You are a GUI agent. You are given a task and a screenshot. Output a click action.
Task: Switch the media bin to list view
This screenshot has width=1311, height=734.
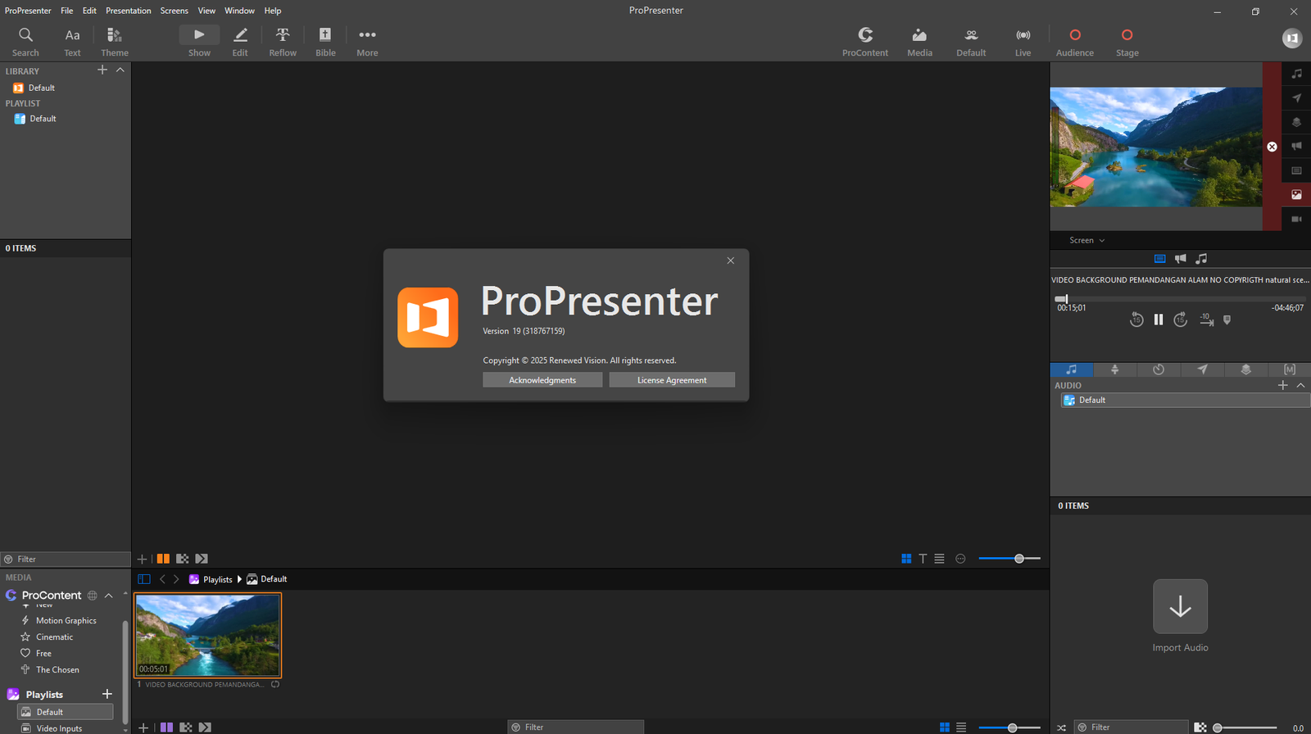(961, 727)
